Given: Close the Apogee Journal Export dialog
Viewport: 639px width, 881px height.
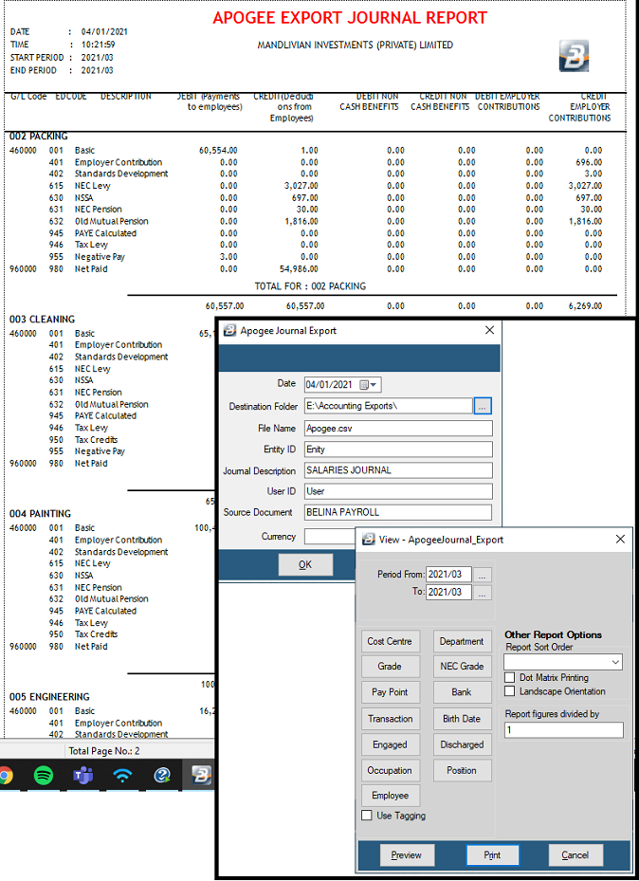Looking at the screenshot, I should click(x=489, y=330).
